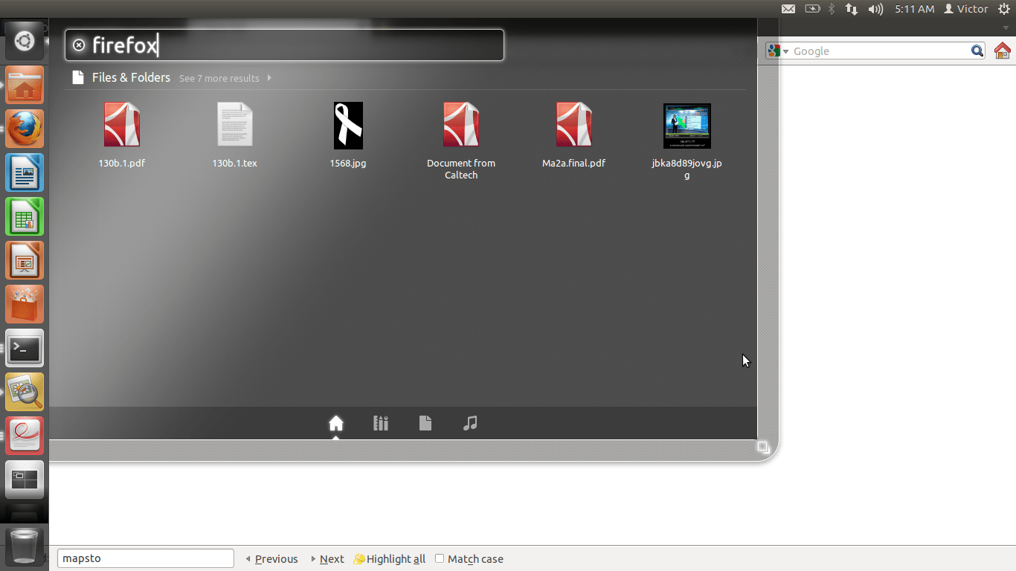Viewport: 1016px width, 571px height.
Task: Click the Files & Folders category header
Action: [x=131, y=77]
